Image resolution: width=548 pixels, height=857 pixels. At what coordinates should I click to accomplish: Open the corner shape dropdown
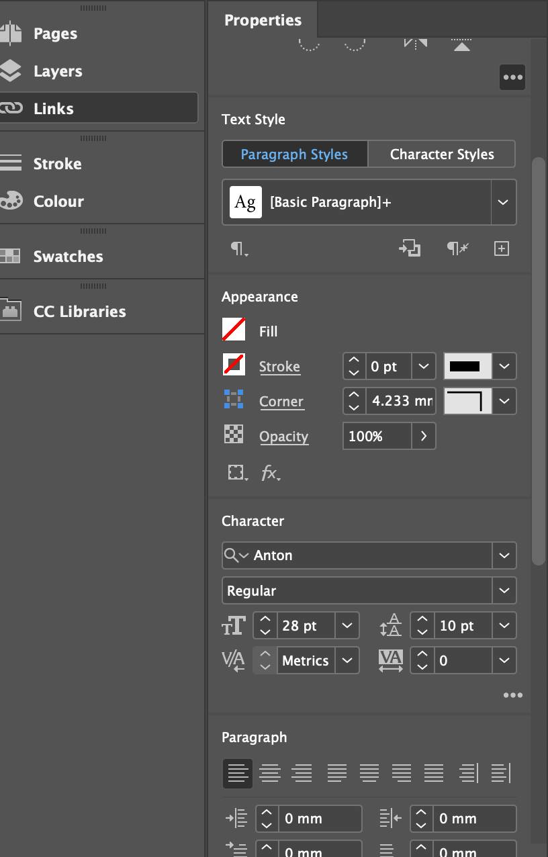coord(504,401)
